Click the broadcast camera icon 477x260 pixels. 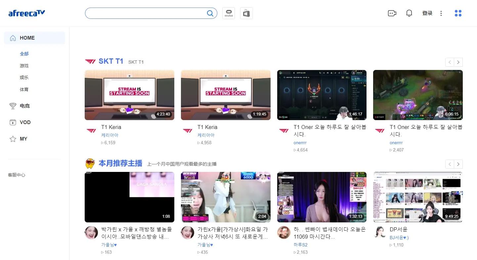tap(392, 13)
